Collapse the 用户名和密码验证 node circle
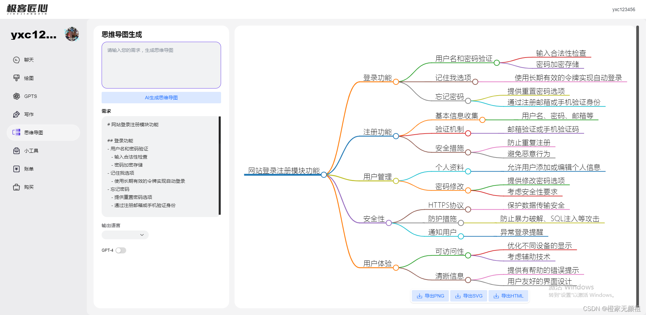This screenshot has width=646, height=315. [497, 63]
